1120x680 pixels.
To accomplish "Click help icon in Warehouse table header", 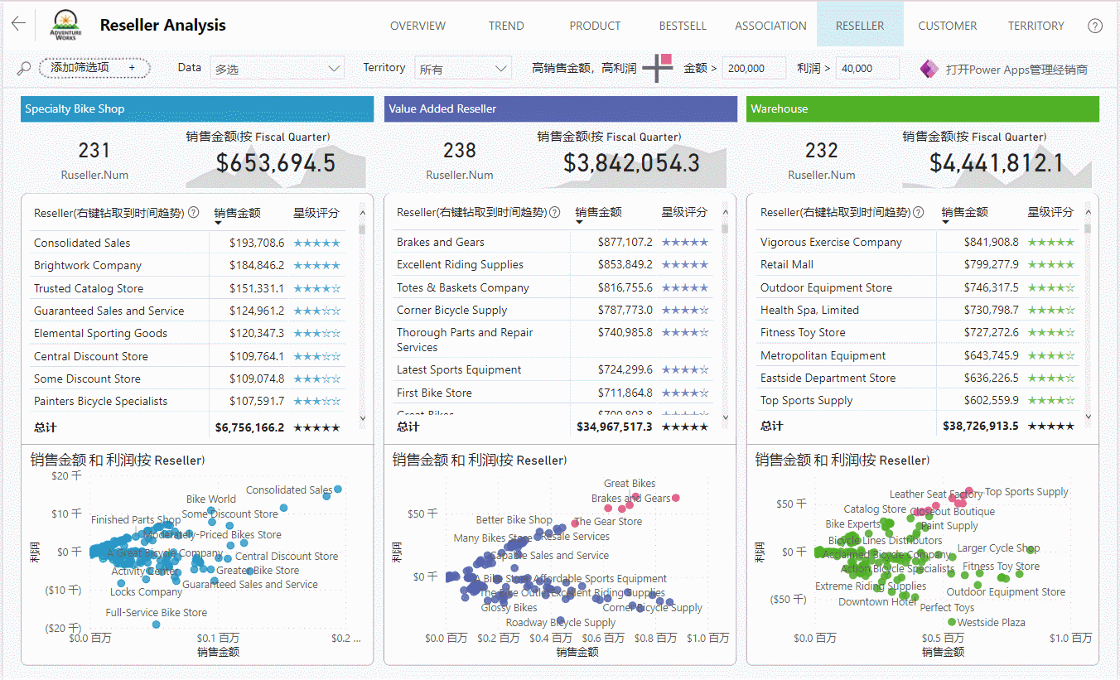I will click(x=919, y=213).
